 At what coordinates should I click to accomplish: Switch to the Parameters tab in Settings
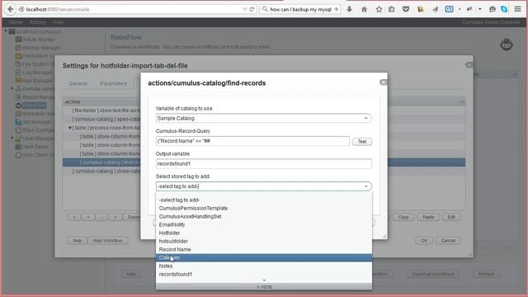click(114, 83)
